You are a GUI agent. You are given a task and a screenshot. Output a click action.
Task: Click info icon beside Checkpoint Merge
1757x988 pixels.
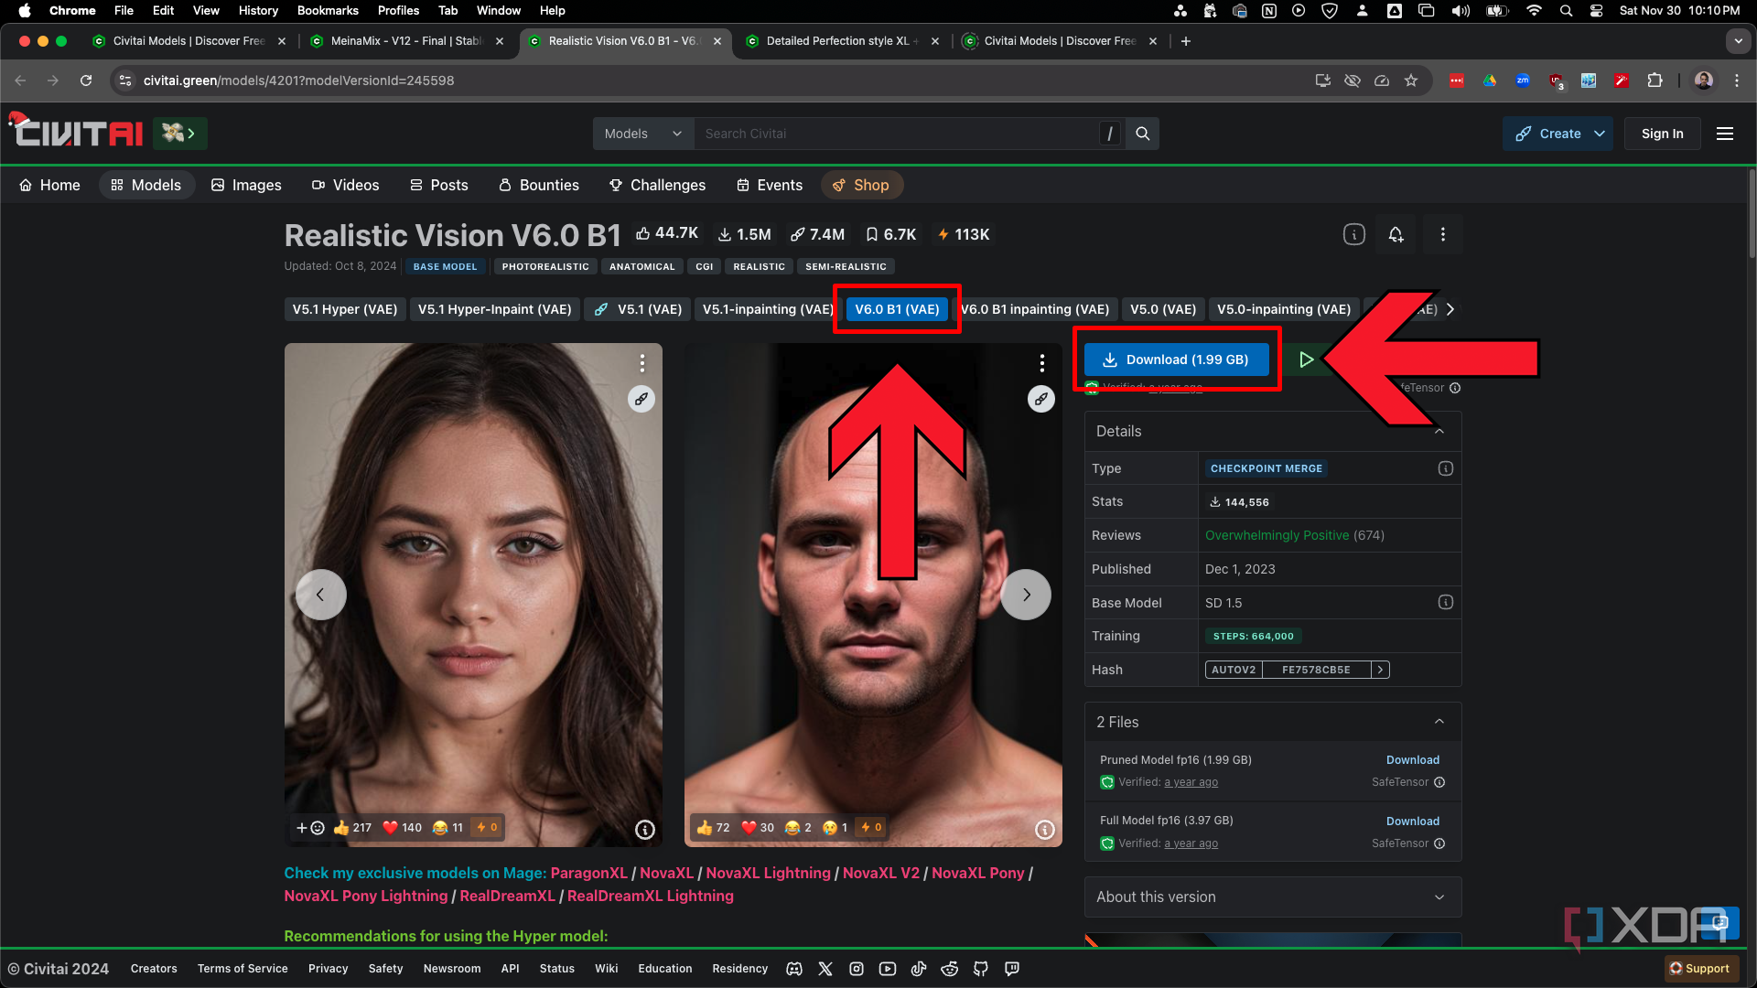(x=1446, y=468)
